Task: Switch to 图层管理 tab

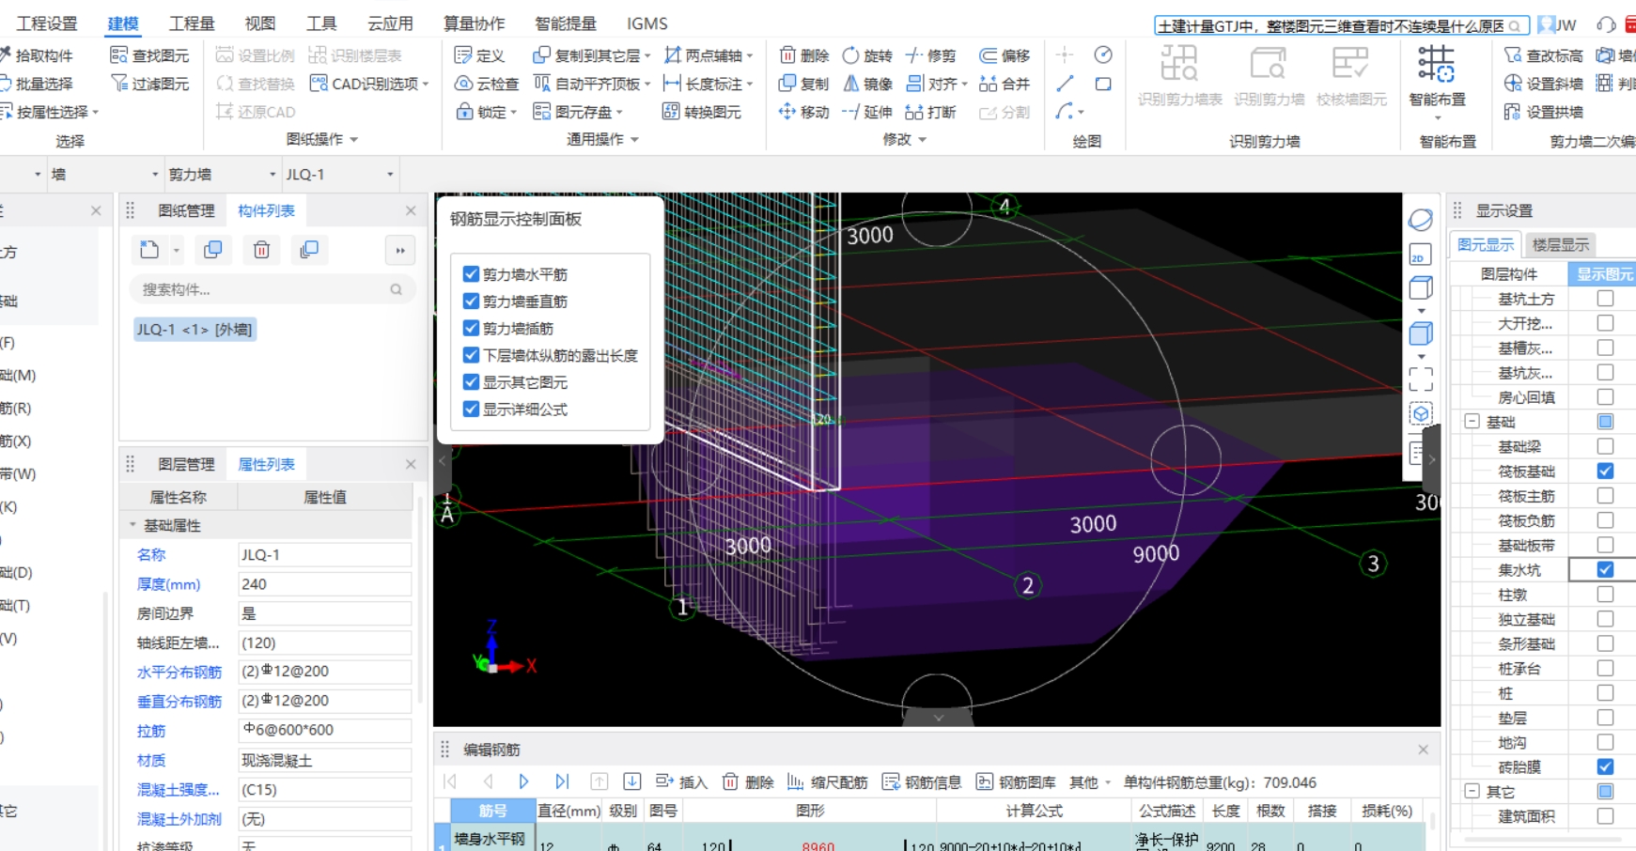Action: pos(186,464)
